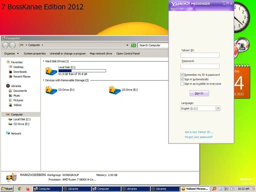The image size is (256, 192).
Task: Select the CD Drive (D:) icon
Action: click(x=51, y=90)
